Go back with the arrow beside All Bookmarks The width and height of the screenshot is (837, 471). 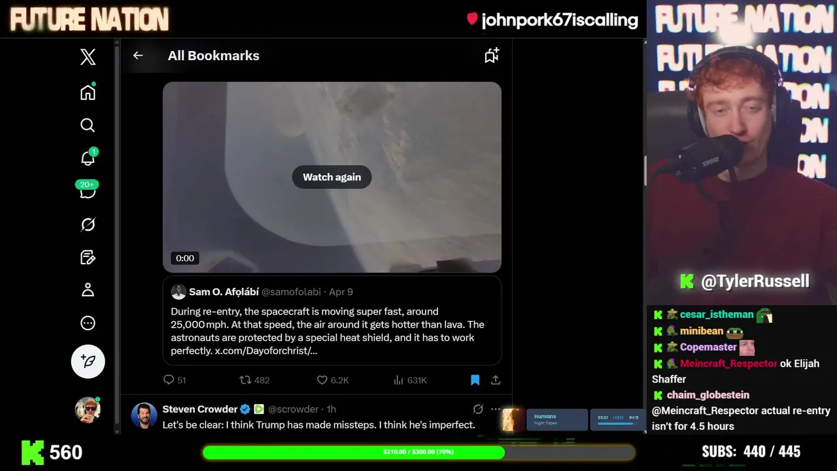138,56
